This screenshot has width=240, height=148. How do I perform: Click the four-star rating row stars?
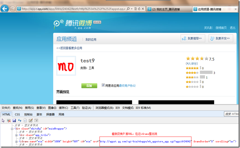192,73
